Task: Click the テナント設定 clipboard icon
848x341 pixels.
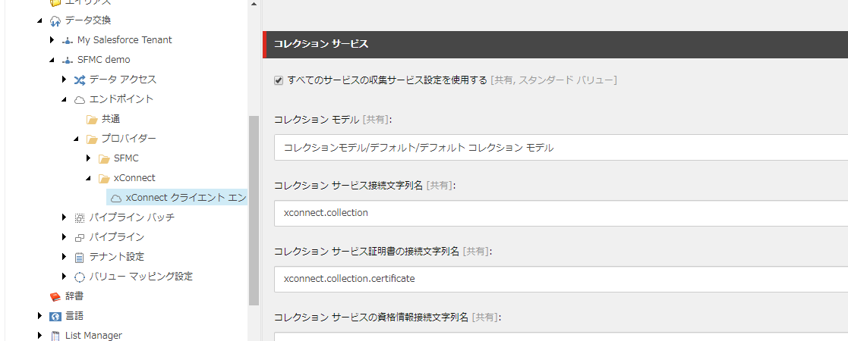Action: point(80,258)
